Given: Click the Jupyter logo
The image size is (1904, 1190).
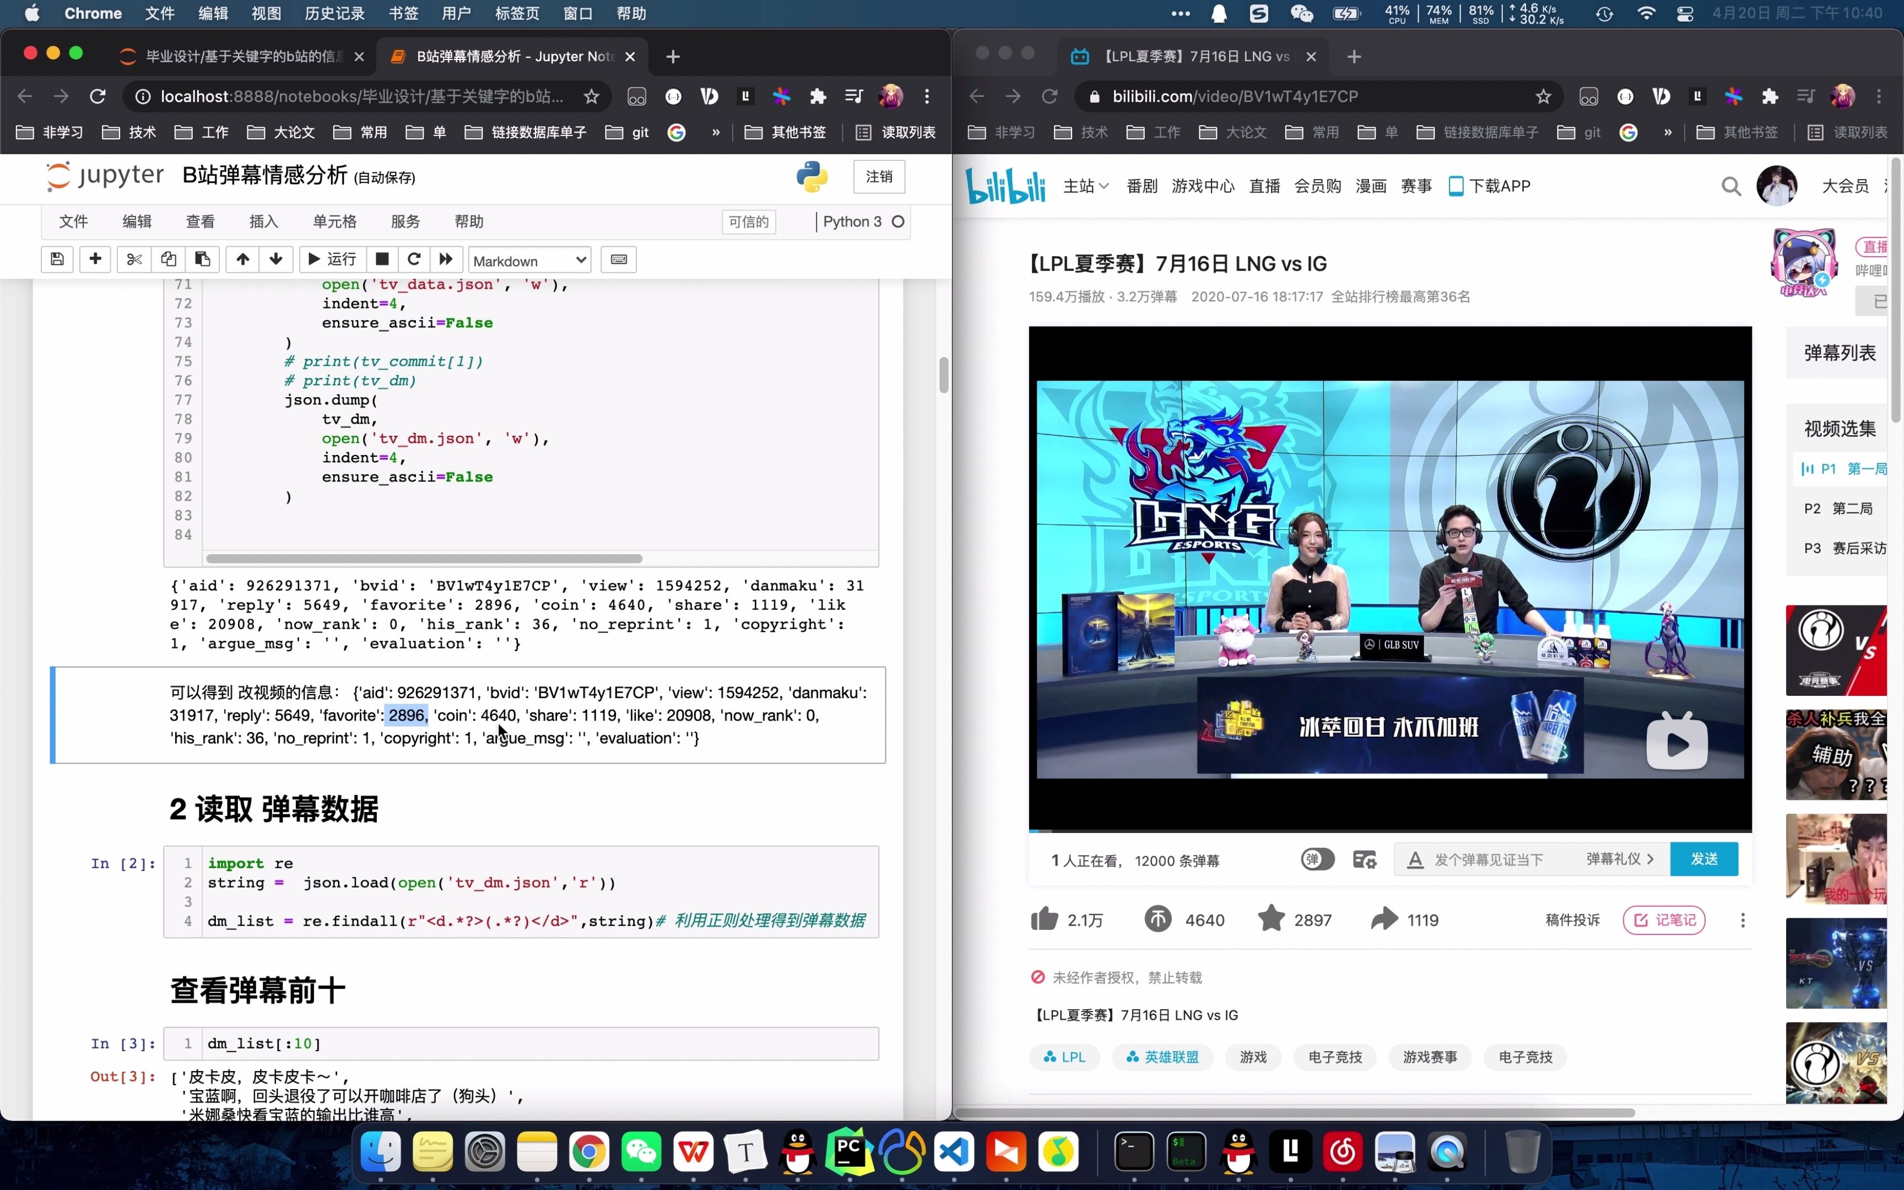Looking at the screenshot, I should tap(105, 176).
